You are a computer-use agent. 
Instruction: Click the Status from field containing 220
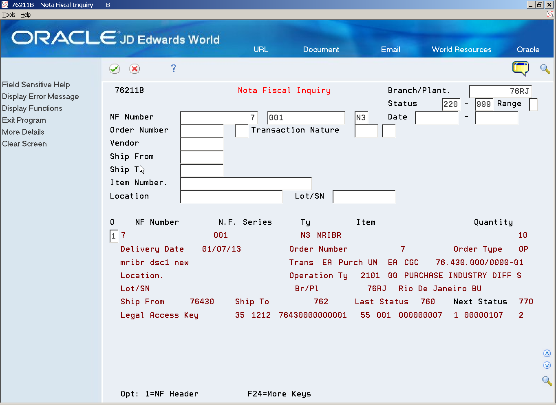(x=451, y=104)
